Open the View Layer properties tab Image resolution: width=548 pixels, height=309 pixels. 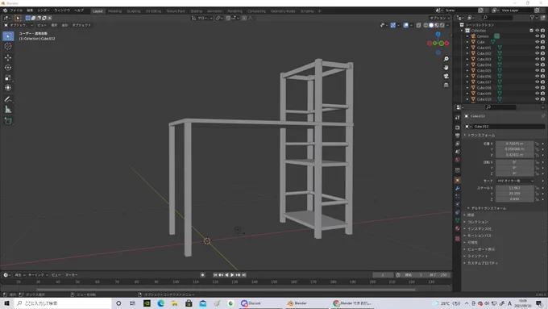tap(457, 144)
